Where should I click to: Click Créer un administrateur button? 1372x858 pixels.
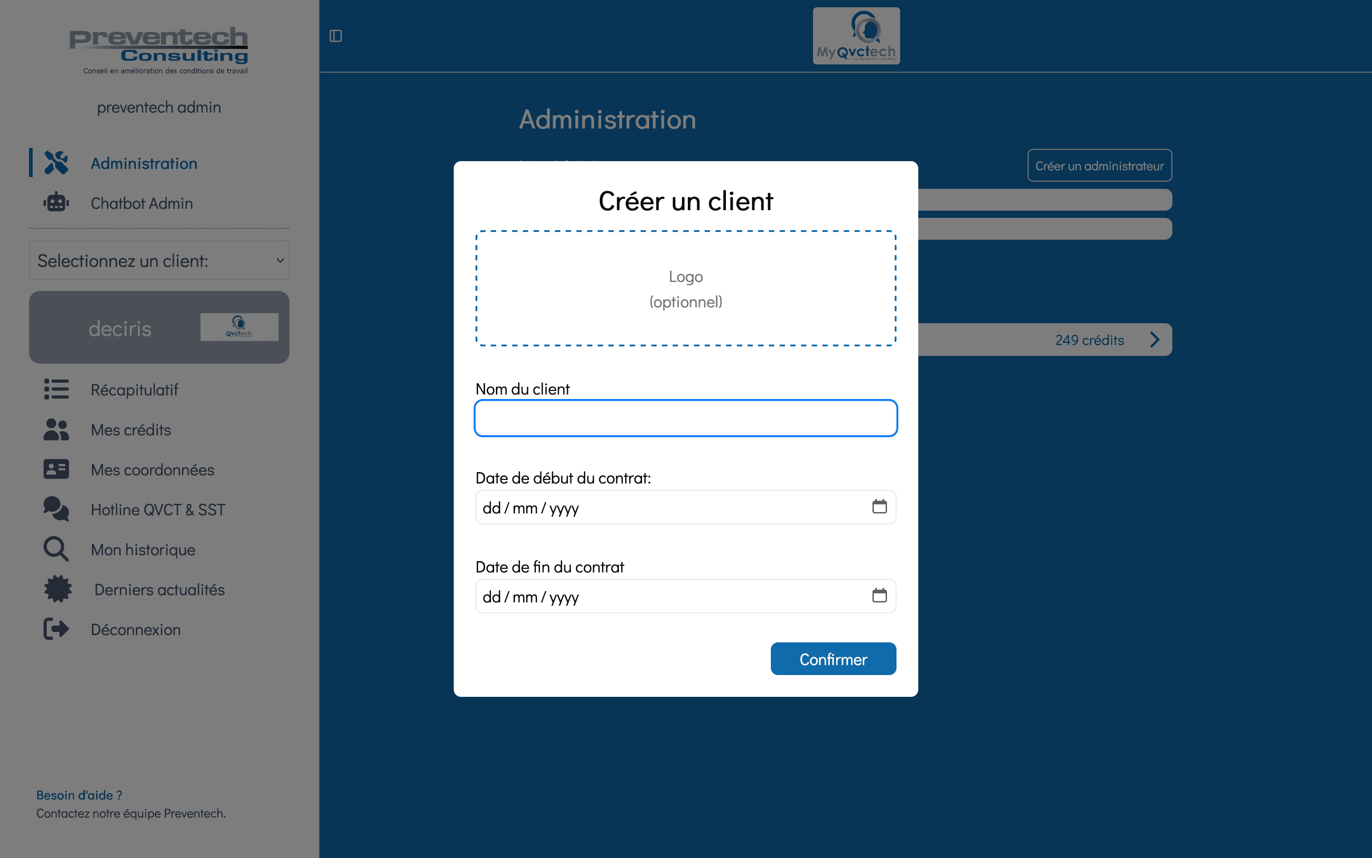click(1099, 166)
